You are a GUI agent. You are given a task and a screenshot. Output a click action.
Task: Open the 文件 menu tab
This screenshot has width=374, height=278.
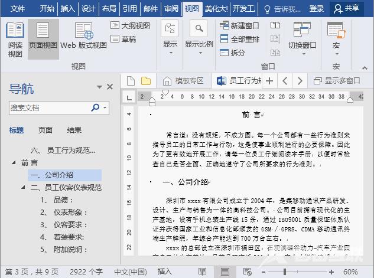(x=18, y=9)
